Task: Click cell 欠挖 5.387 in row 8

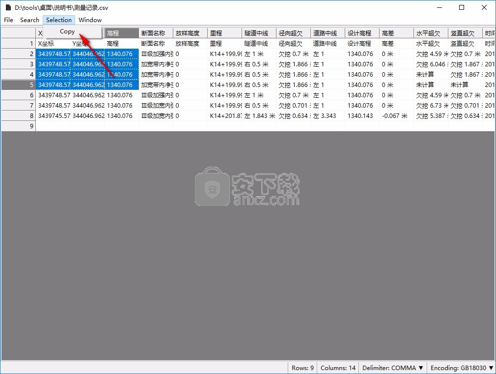Action: [431, 115]
